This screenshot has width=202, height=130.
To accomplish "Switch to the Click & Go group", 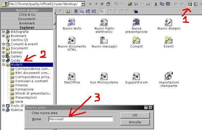I will click(x=27, y=14).
